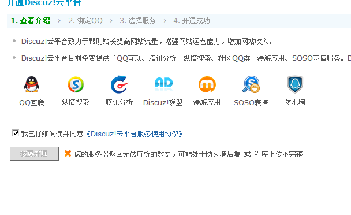Click the Discuz!联盟 label text
Image resolution: width=351 pixels, height=215 pixels.
point(163,103)
